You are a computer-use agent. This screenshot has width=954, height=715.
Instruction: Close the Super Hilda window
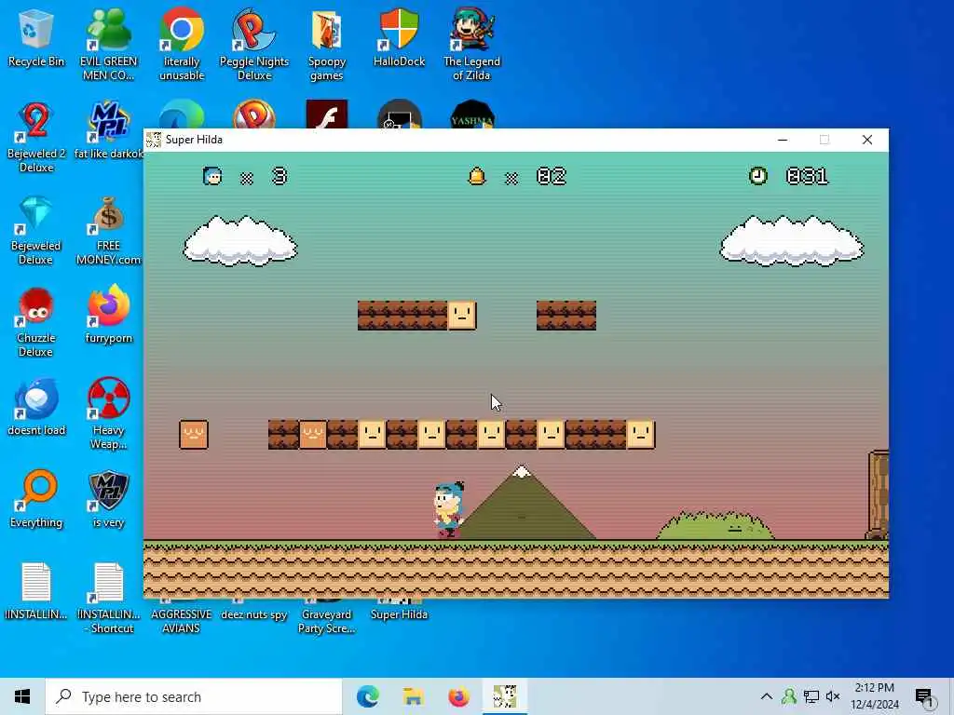point(867,140)
